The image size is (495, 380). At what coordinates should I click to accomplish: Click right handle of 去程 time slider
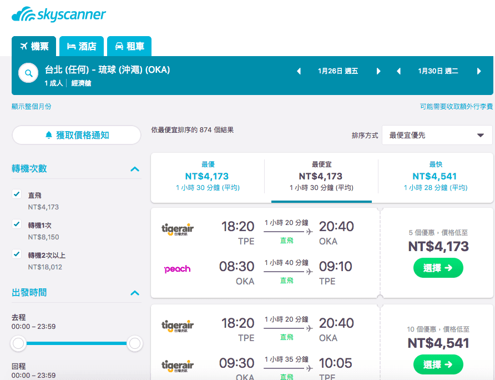[135, 343]
